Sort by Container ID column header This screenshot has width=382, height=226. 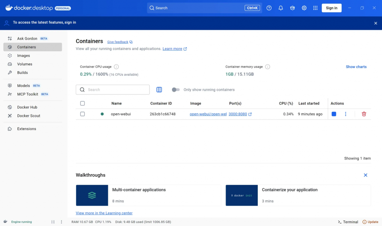[161, 103]
